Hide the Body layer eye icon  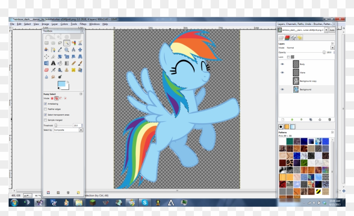coord(282,64)
